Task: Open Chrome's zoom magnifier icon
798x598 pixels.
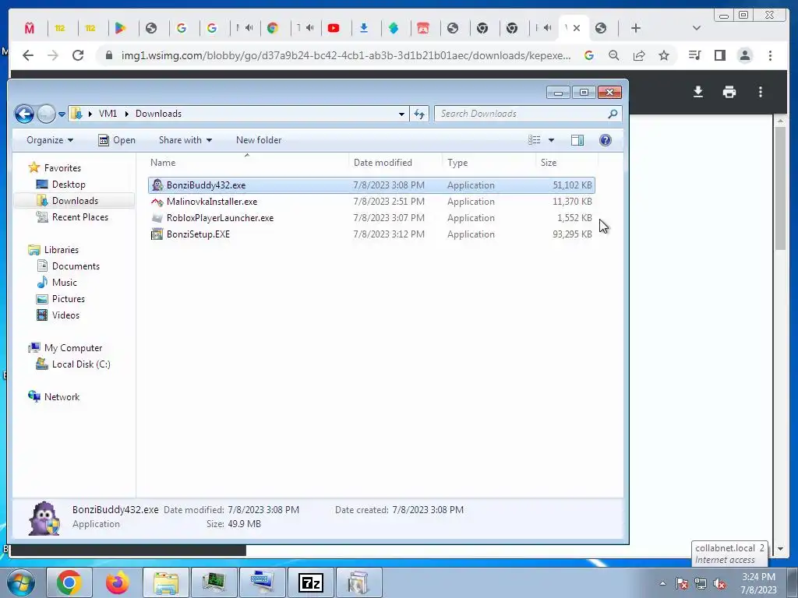Action: click(614, 55)
